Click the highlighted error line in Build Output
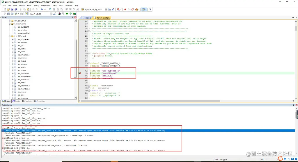The width and height of the screenshot is (298, 162). click(148, 131)
